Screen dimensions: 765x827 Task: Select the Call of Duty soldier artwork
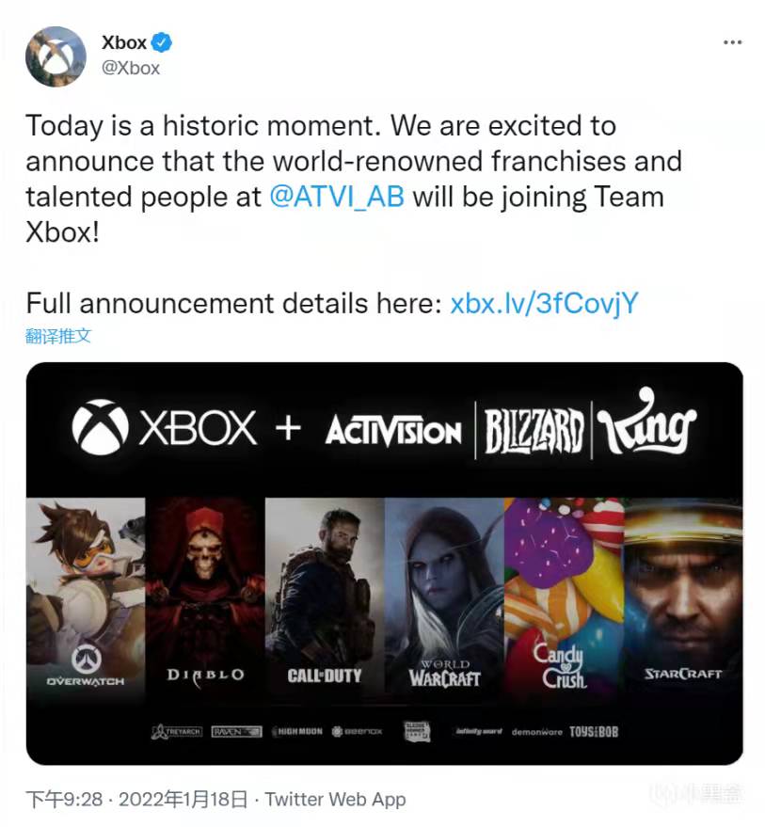325,593
